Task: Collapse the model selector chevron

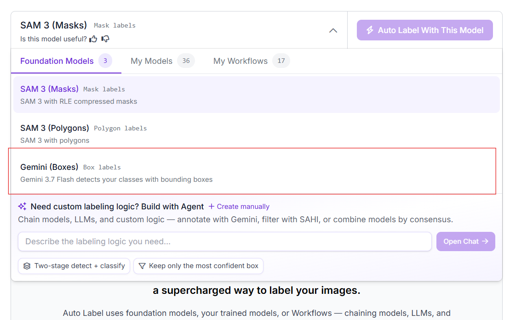Action: [x=333, y=30]
